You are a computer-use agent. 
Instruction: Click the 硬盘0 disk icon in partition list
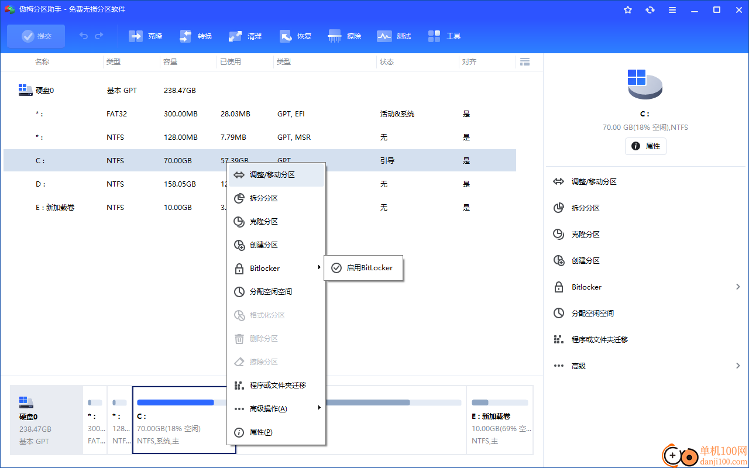click(x=25, y=90)
